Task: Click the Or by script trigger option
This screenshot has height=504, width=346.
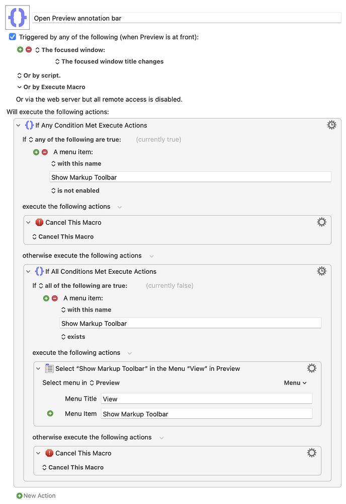Action: pyautogui.click(x=39, y=76)
